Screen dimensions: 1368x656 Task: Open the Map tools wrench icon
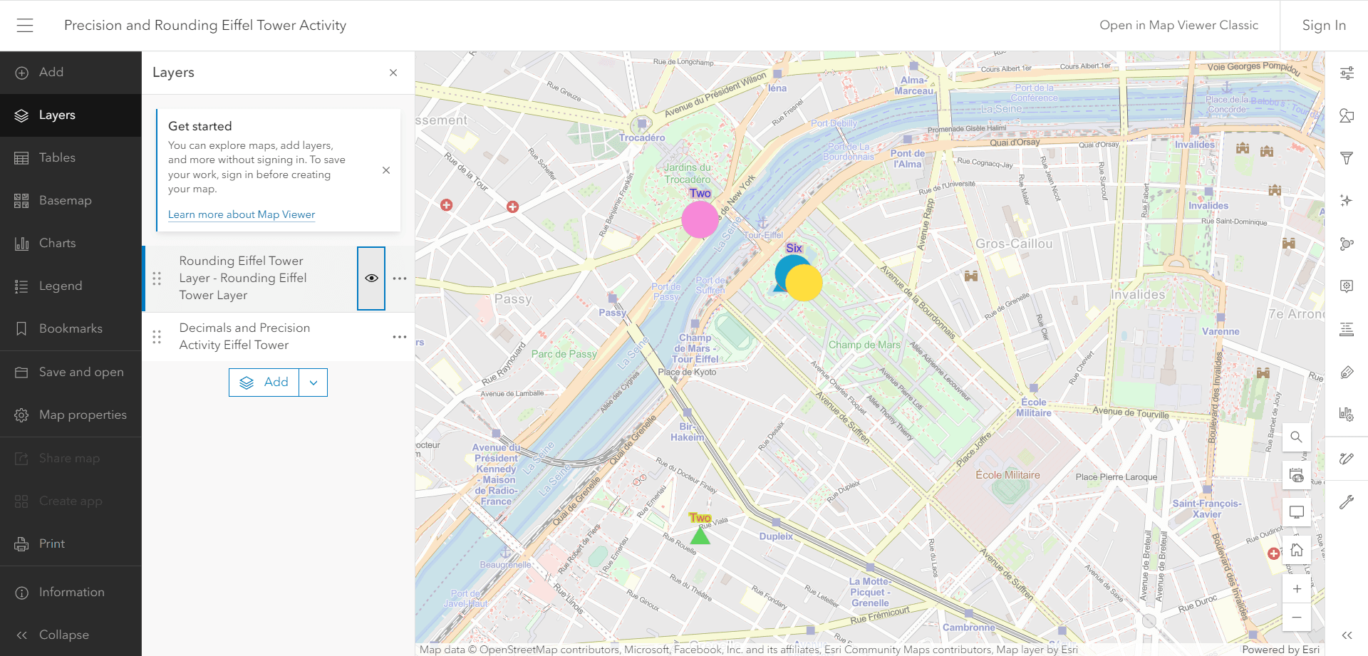(x=1346, y=502)
